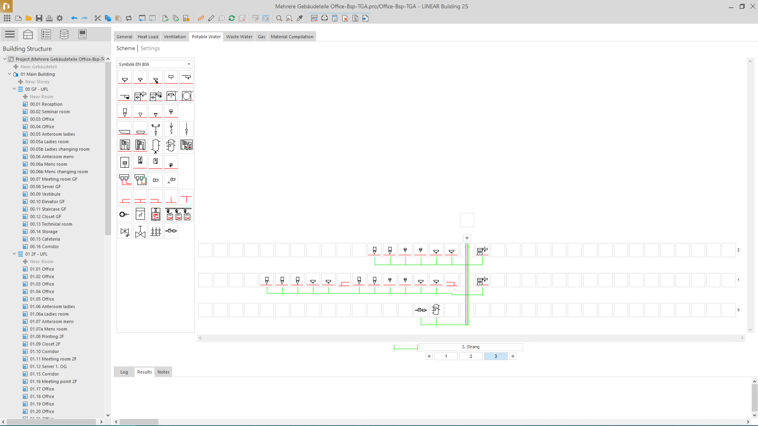Image resolution: width=758 pixels, height=426 pixels.
Task: Select the washing machine symbol in palette
Action: [187, 96]
